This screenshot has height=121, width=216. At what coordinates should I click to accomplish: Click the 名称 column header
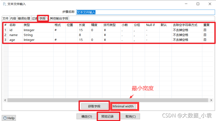pos(15,25)
